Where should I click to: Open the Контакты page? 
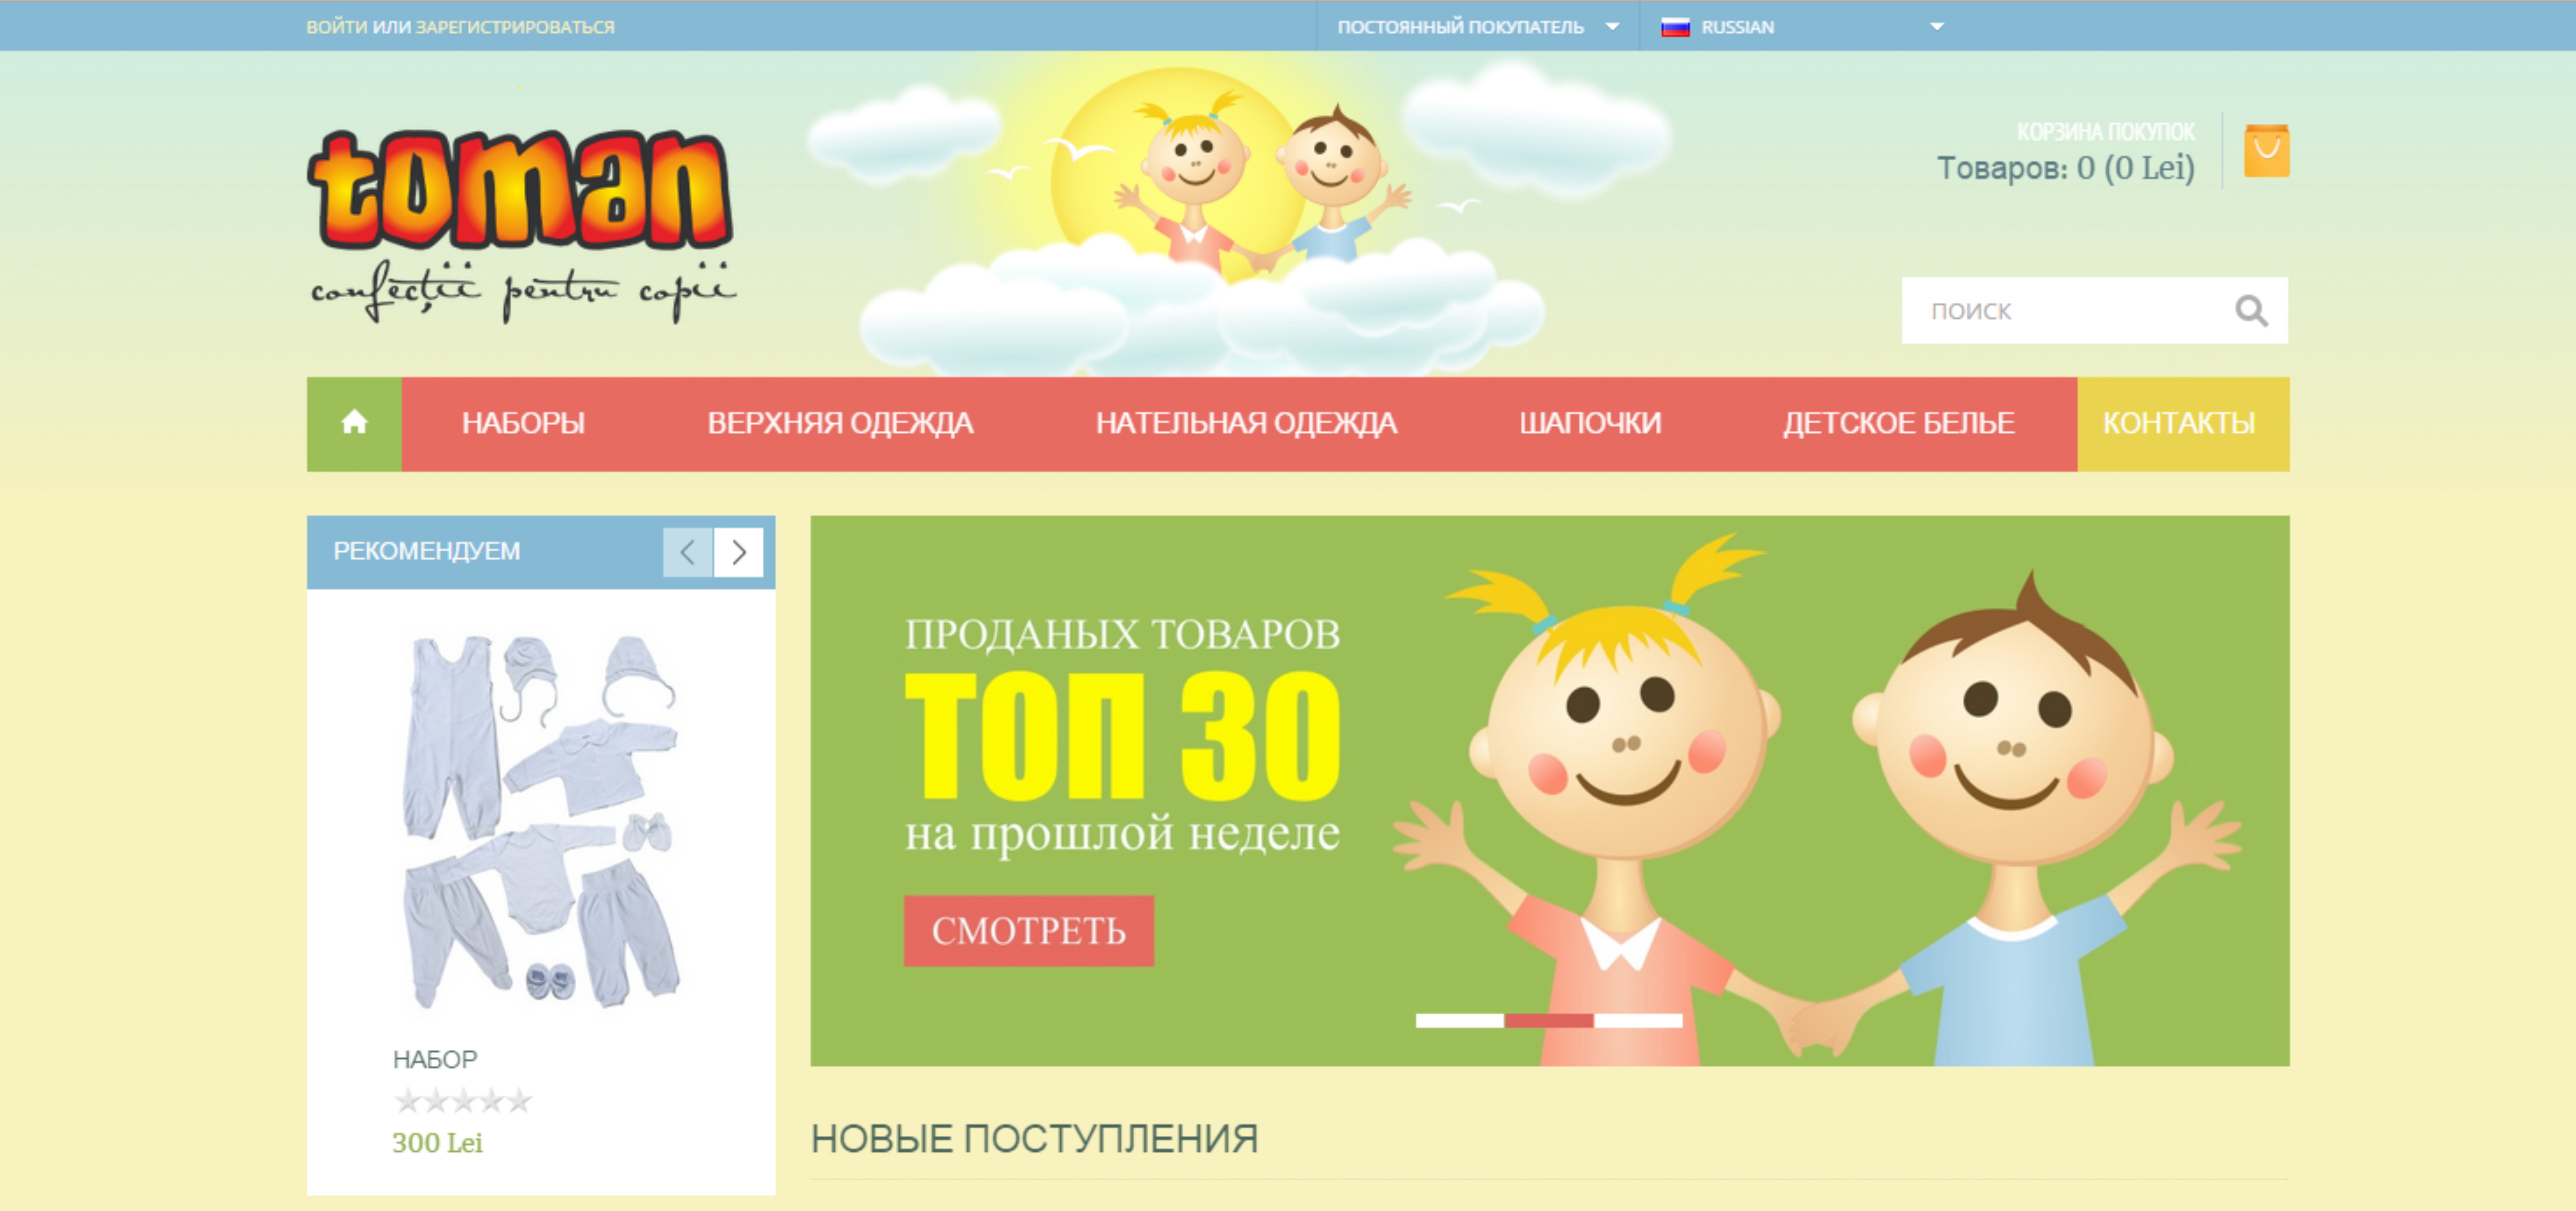2178,423
